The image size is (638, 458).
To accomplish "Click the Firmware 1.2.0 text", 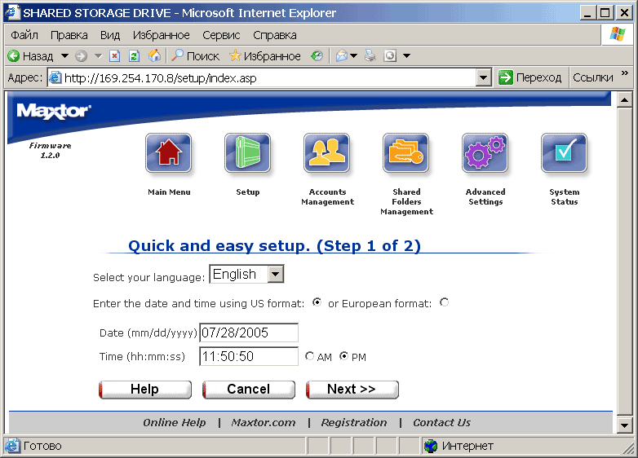I will pos(50,151).
